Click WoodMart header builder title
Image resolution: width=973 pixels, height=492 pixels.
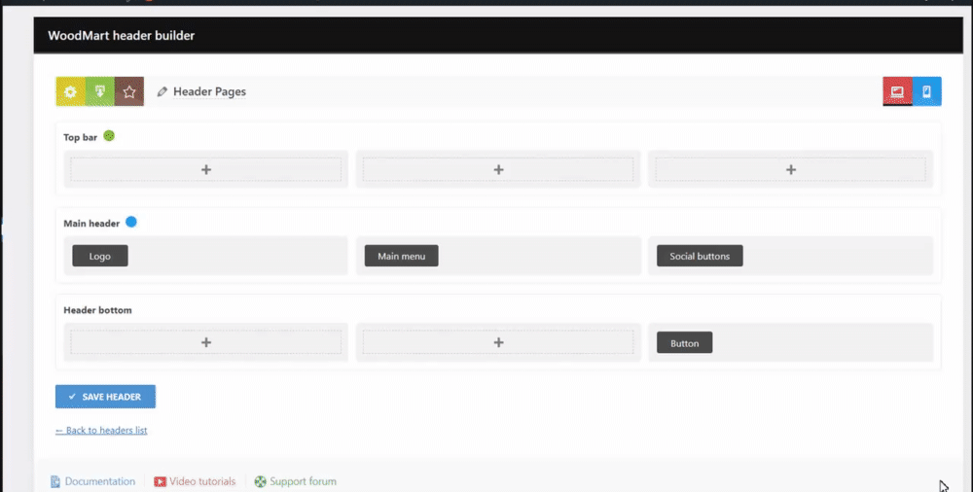point(121,36)
